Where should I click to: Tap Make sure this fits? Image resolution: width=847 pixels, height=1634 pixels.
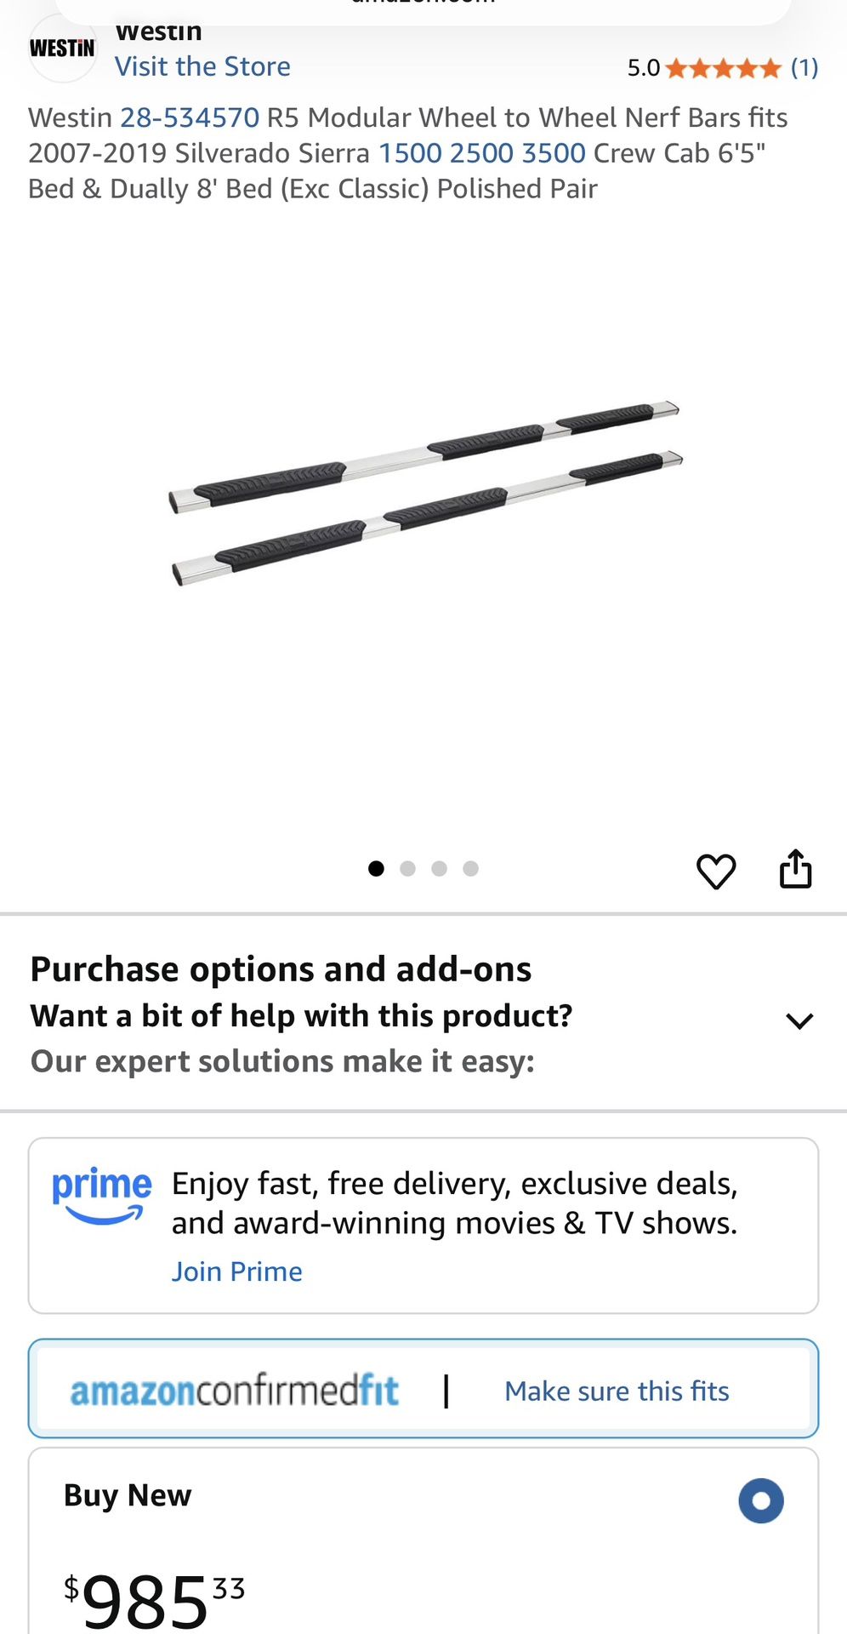coord(617,1391)
